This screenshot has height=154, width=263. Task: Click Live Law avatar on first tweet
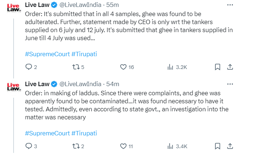(x=13, y=8)
